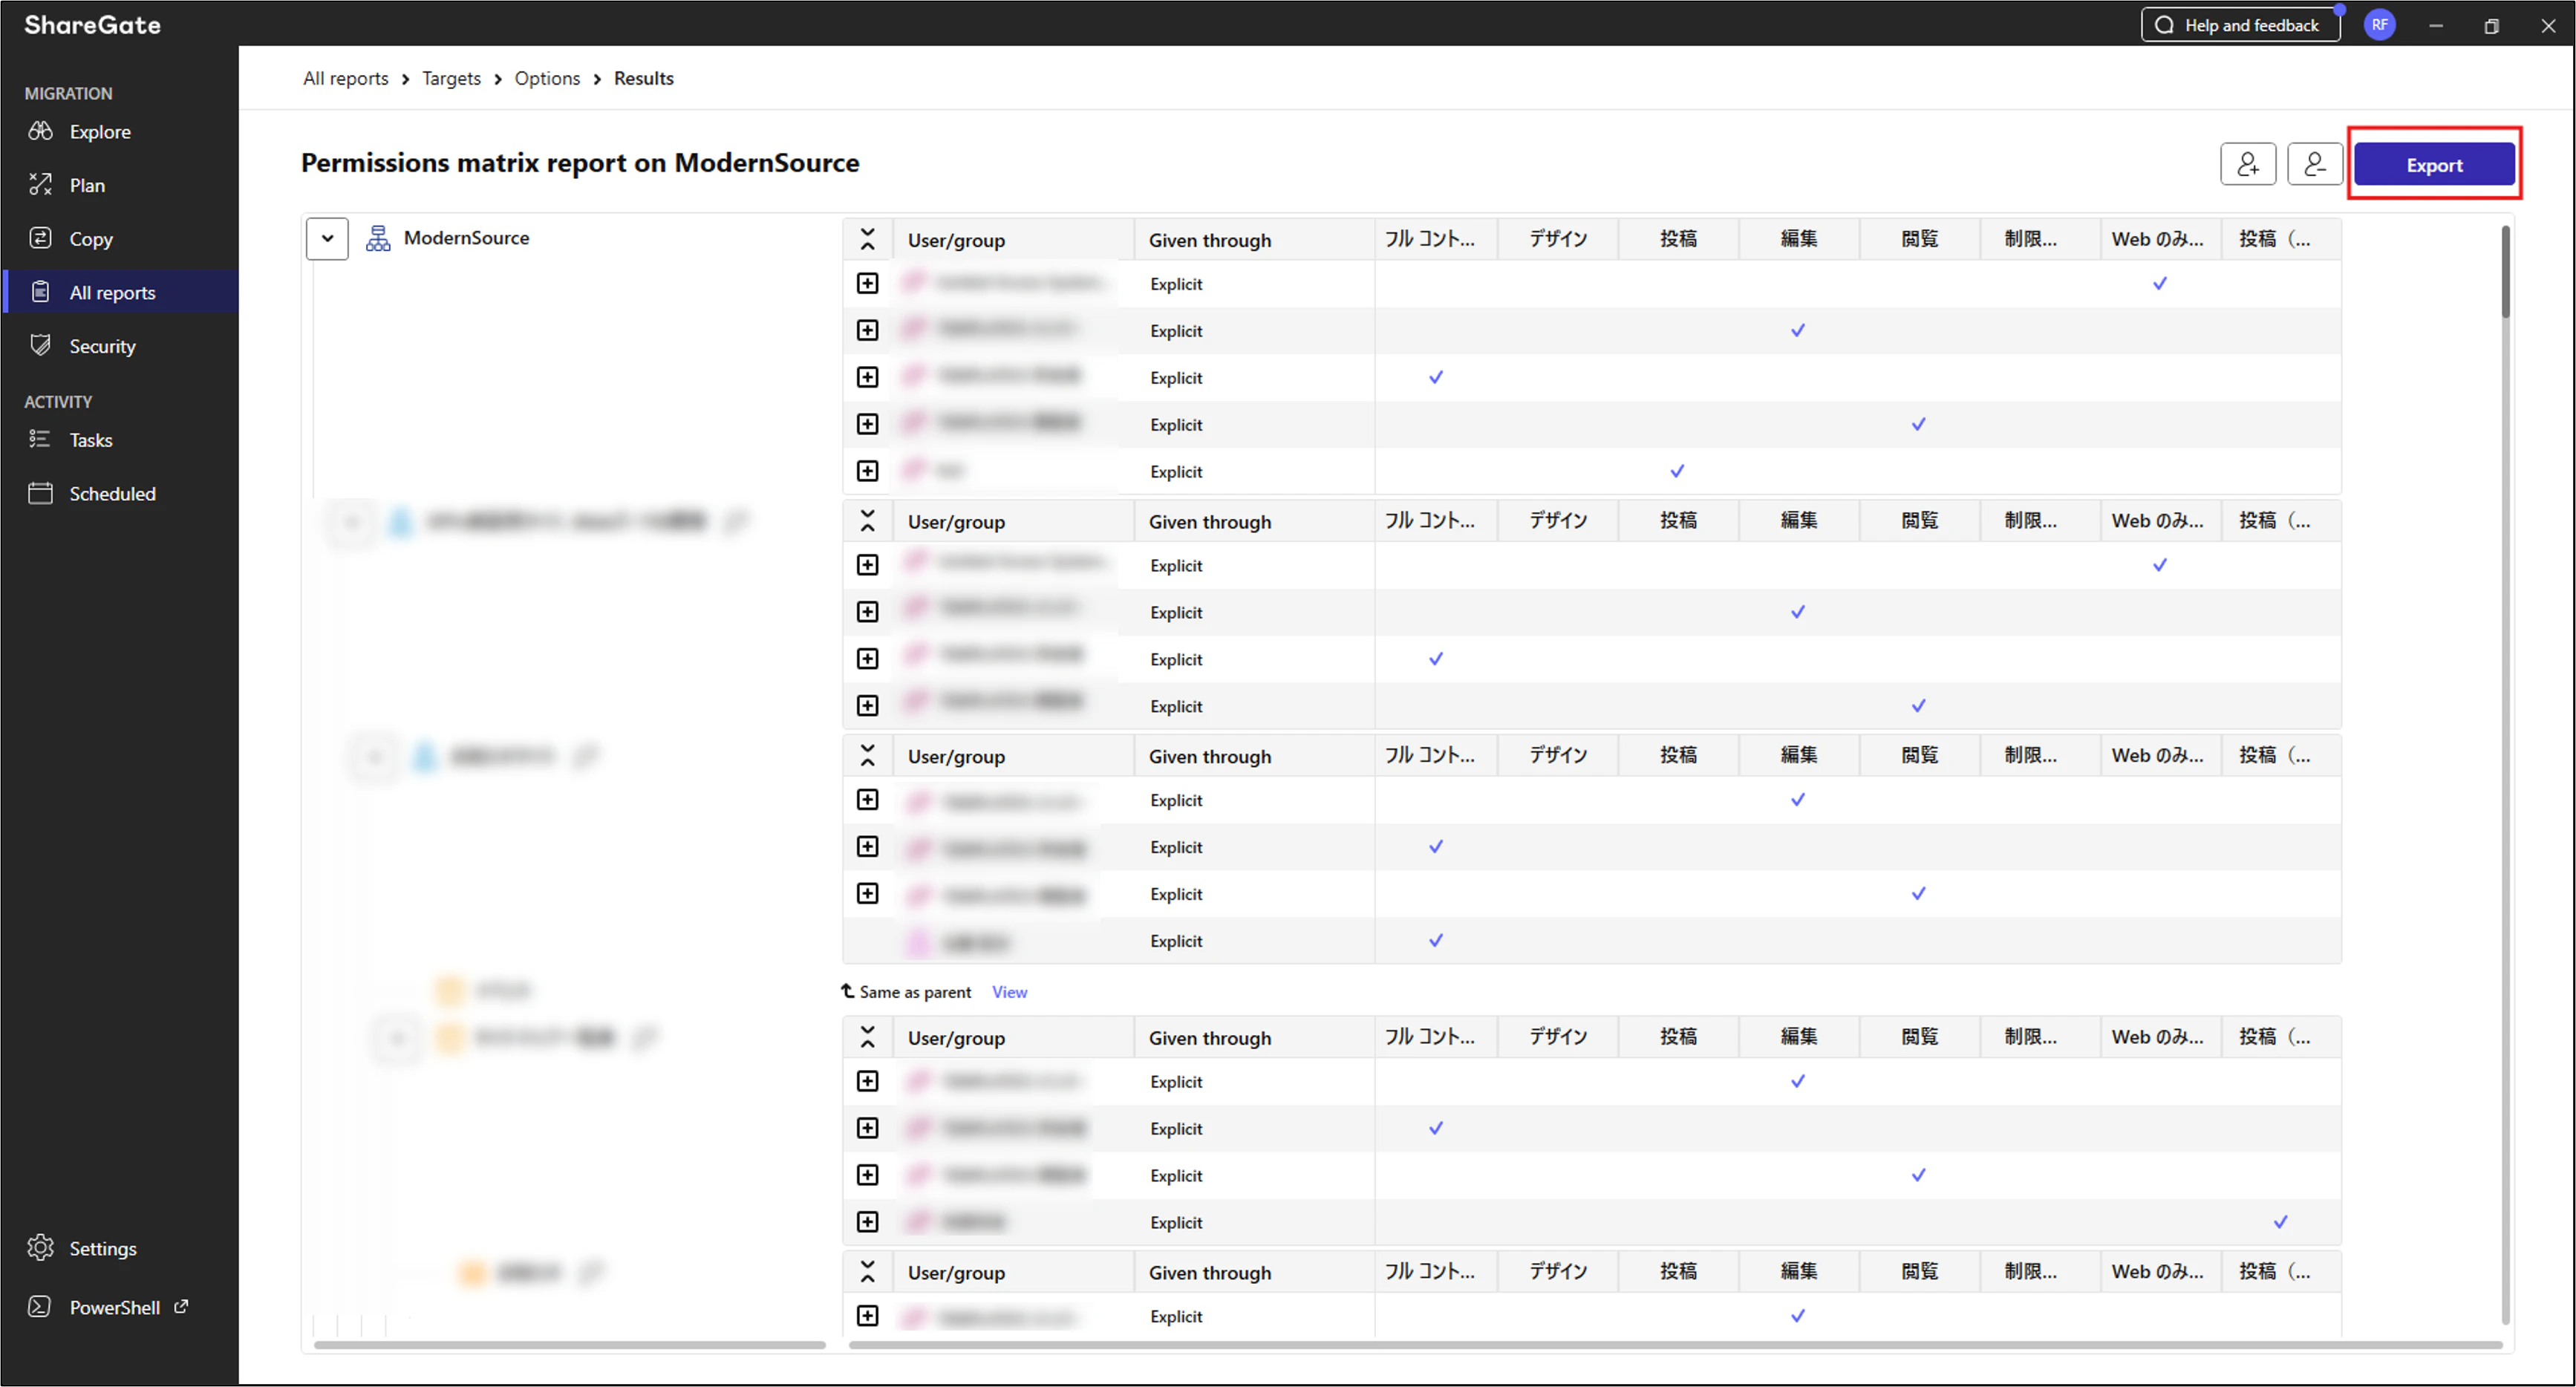Expand the ModernSource row with Web のみ checked
Image resolution: width=2576 pixels, height=1387 pixels.
tap(868, 284)
